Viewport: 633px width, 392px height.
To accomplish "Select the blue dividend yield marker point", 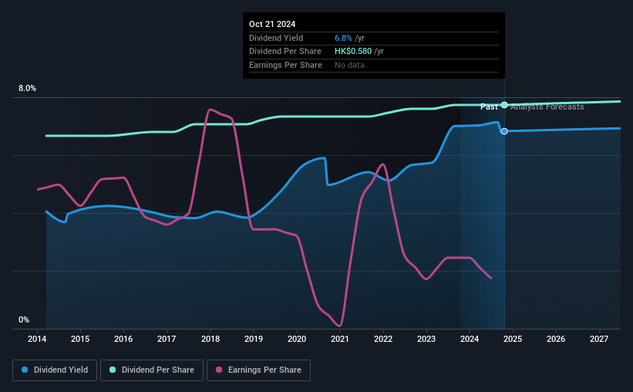I will click(504, 131).
